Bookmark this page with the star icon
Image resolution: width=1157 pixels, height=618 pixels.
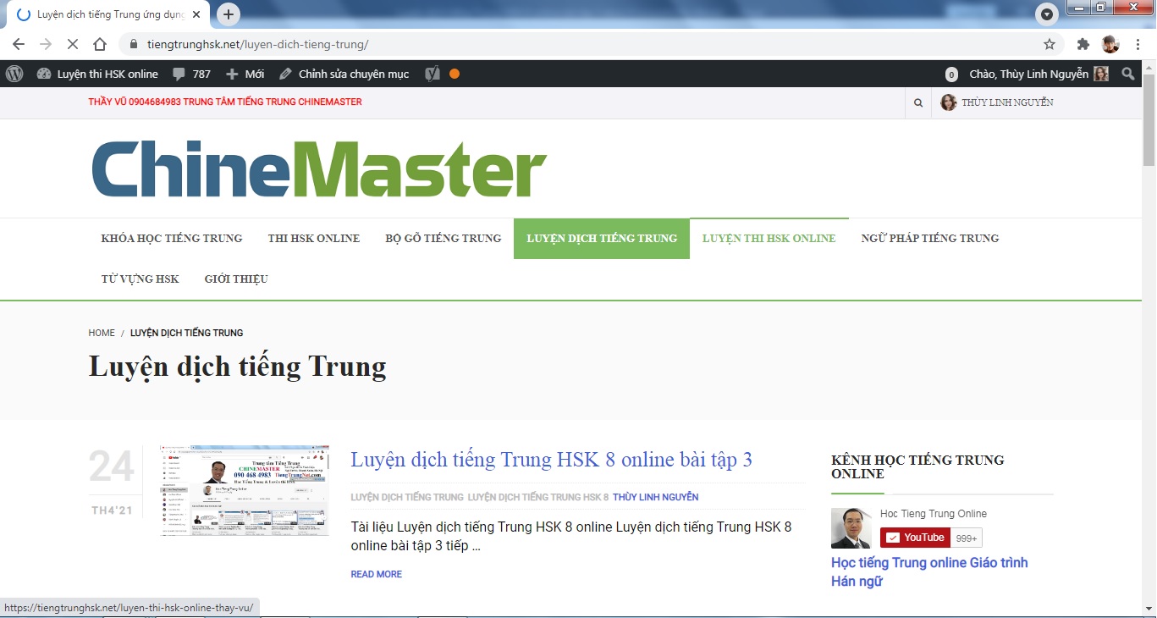[1050, 44]
